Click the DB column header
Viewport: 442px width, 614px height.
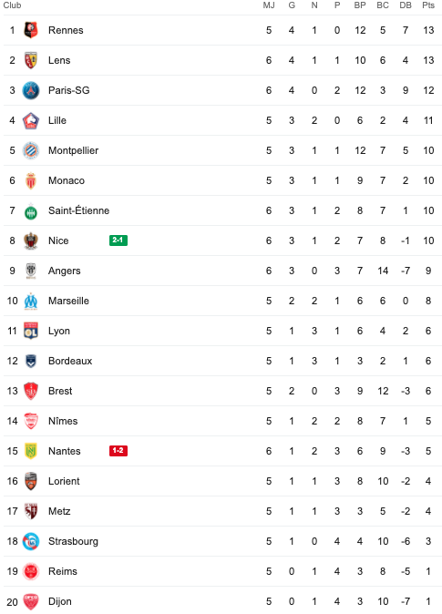pos(406,5)
